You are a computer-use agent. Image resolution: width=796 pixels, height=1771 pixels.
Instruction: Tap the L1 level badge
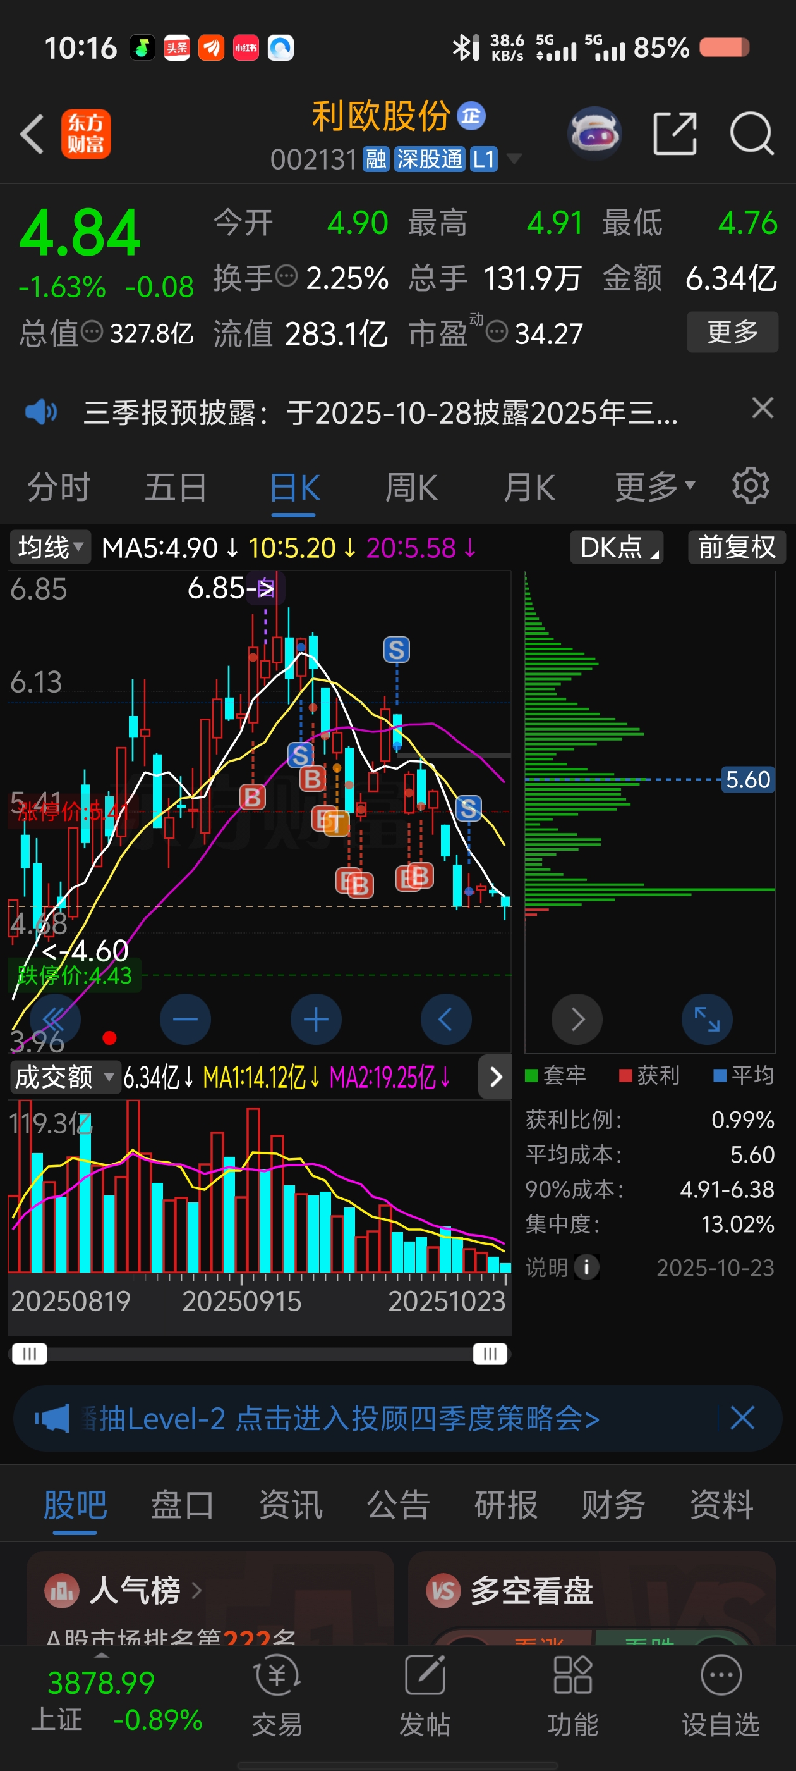point(483,159)
